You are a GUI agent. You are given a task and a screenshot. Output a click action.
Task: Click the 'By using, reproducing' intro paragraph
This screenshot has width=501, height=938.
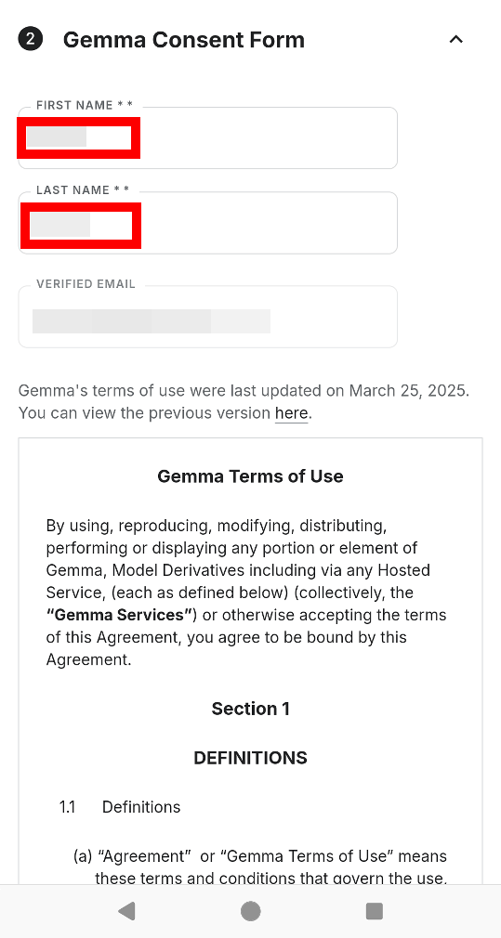pos(246,593)
